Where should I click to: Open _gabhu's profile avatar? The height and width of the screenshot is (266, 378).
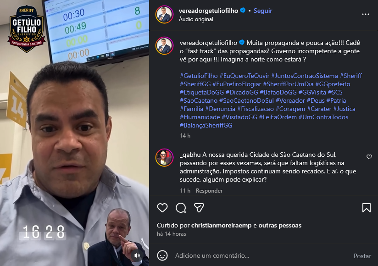[164, 158]
